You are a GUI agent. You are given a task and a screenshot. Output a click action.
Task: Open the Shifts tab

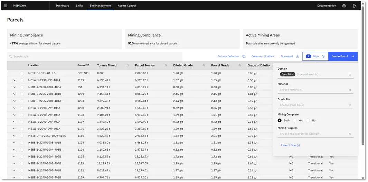click(x=79, y=6)
